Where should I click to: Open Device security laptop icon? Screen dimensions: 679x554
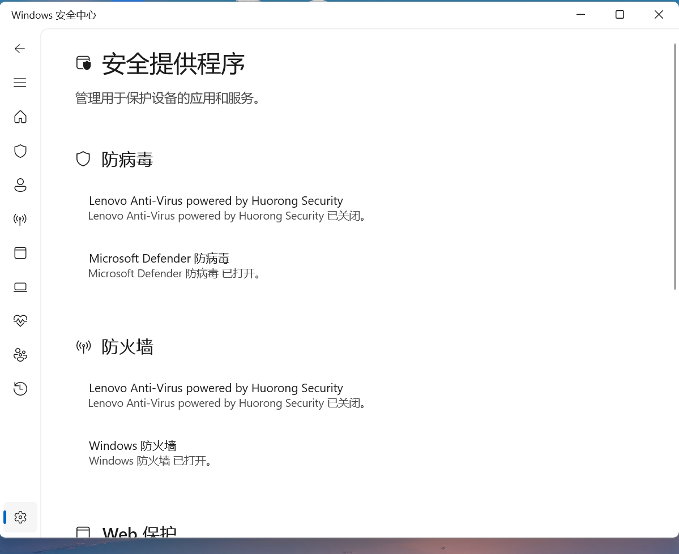click(x=20, y=287)
